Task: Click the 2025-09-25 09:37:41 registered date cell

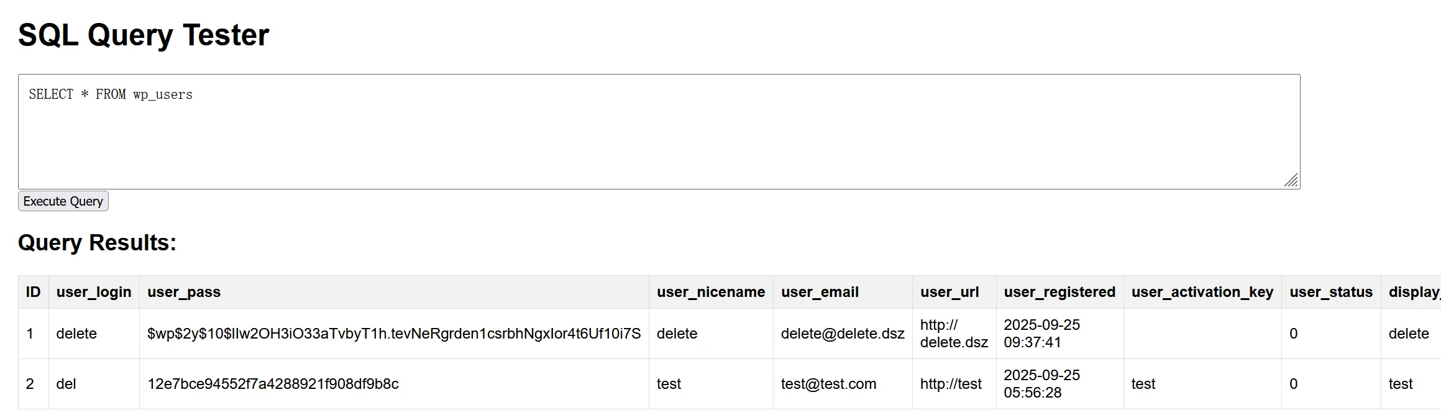Action: click(x=1041, y=334)
